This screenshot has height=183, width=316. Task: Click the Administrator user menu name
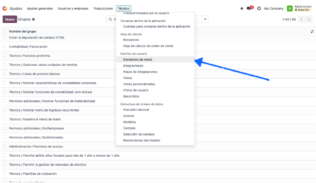(303, 7)
